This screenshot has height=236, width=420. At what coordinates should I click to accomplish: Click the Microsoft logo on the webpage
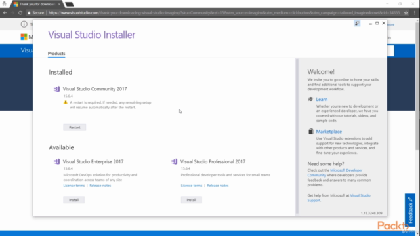click(x=24, y=37)
